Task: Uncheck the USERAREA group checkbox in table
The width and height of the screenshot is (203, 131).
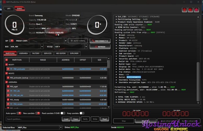Action: coord(7,82)
